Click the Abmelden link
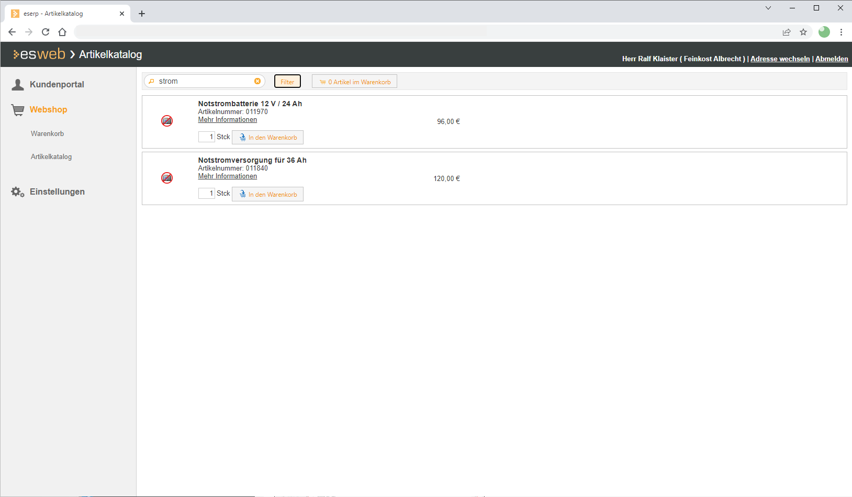The image size is (852, 497). click(832, 59)
